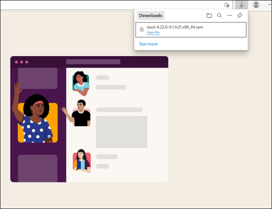Click the Open file link
The width and height of the screenshot is (272, 209).
point(153,33)
